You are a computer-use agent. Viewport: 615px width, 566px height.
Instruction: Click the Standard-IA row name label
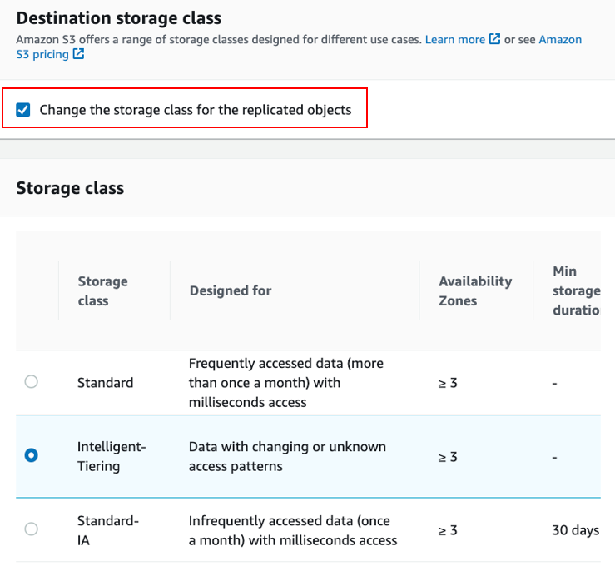(108, 529)
